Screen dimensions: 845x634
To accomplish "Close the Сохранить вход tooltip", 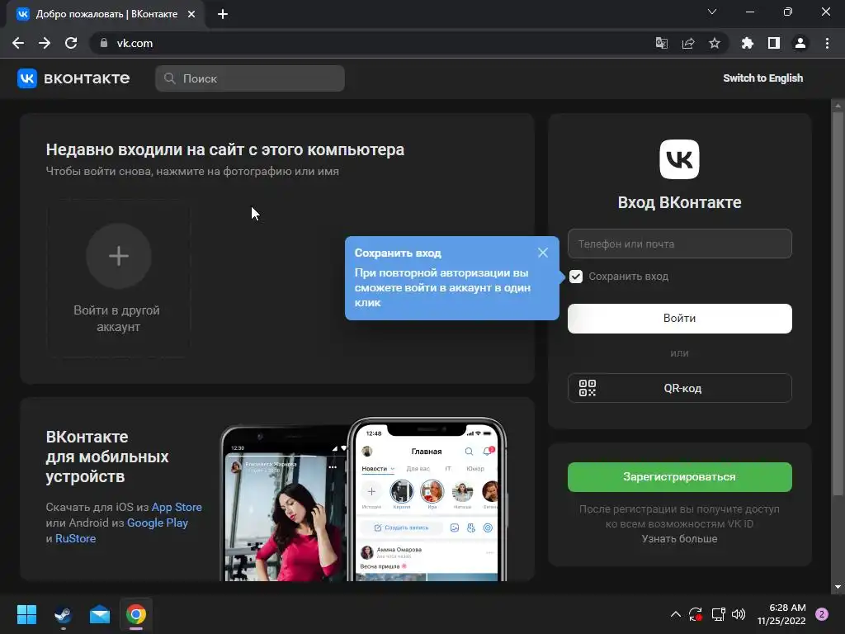I will (x=543, y=253).
